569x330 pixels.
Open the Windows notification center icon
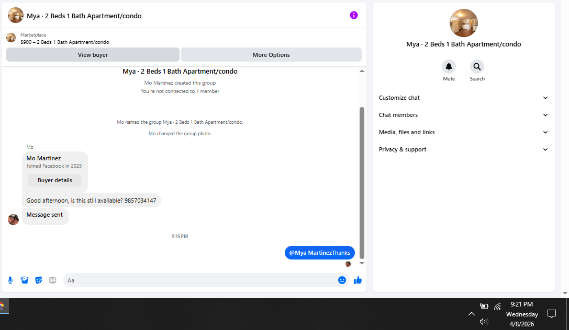pyautogui.click(x=552, y=314)
